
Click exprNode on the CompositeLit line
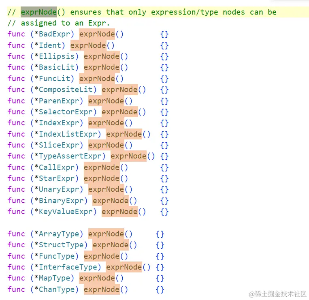coord(119,90)
